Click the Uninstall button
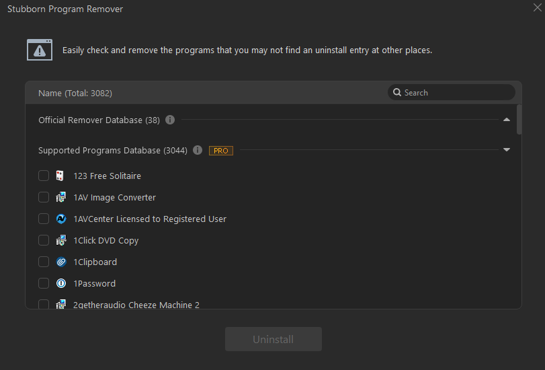This screenshot has width=545, height=370. [x=274, y=339]
